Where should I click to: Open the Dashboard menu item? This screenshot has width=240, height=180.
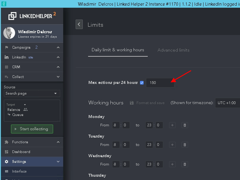[x=32, y=152]
